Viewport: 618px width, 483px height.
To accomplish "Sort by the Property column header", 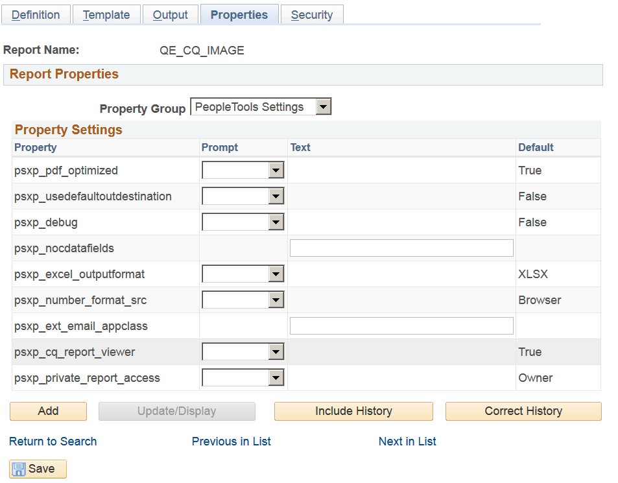I will click(36, 147).
